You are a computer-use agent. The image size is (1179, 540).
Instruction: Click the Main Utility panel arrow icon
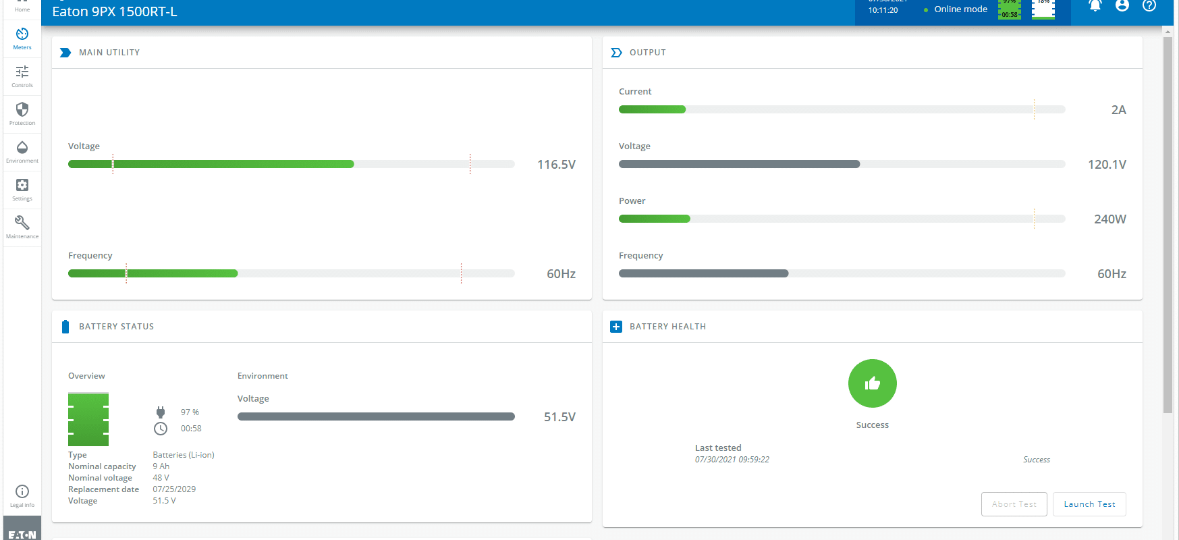(x=65, y=53)
